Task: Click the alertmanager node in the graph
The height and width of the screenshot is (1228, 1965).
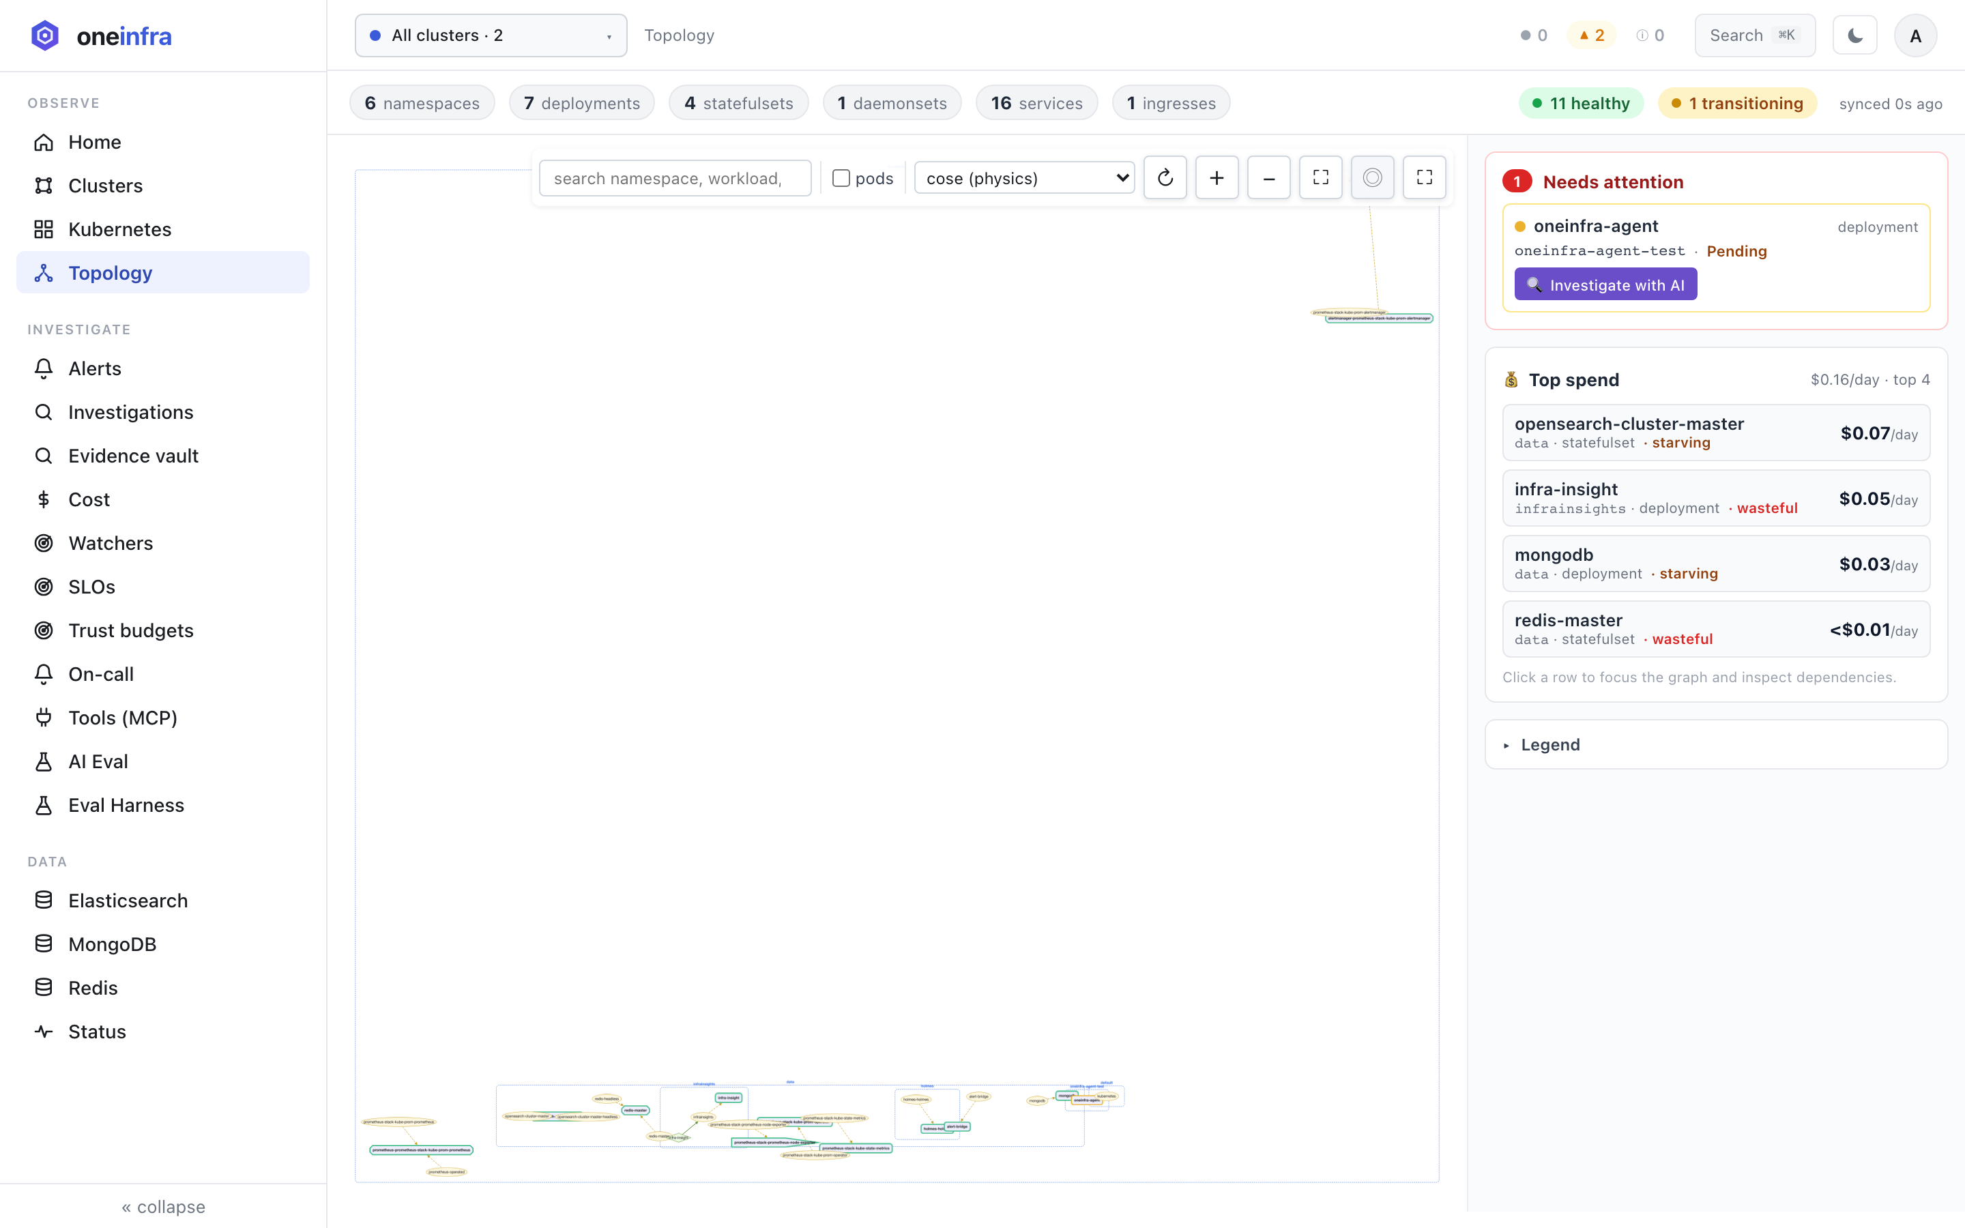Action: pyautogui.click(x=1379, y=319)
